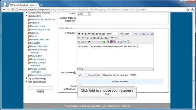Apply superscript formatting
The image size is (196, 110).
tap(82, 38)
